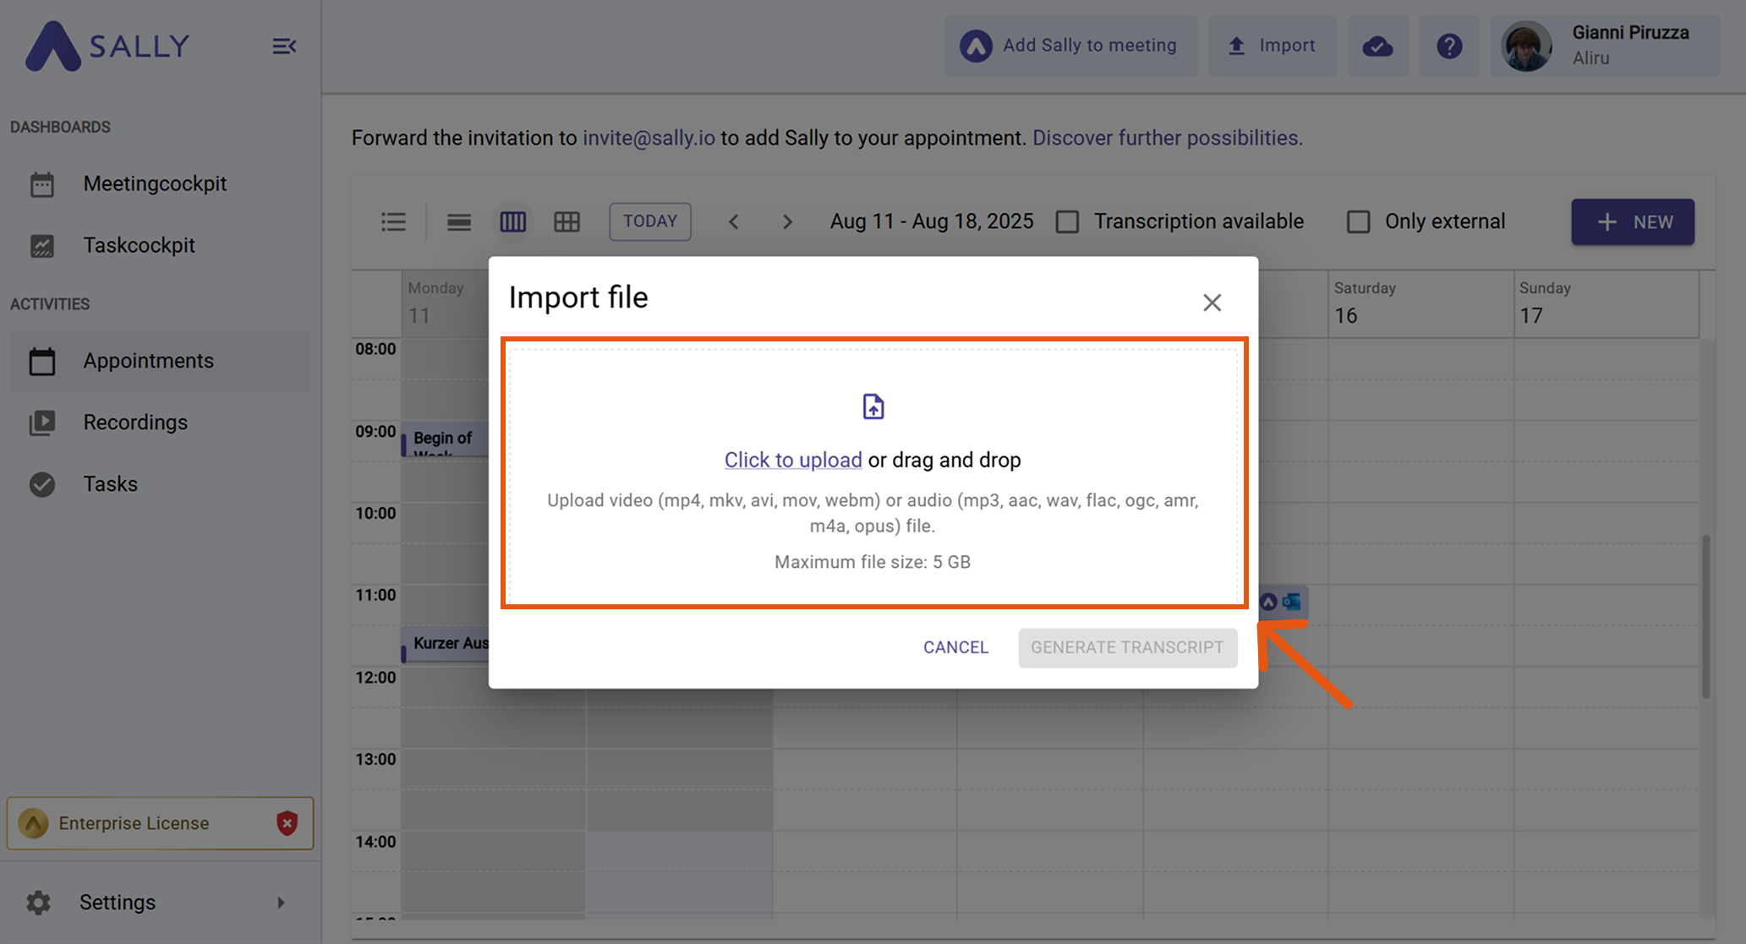Switch to week view icon
The width and height of the screenshot is (1746, 944).
click(x=513, y=221)
